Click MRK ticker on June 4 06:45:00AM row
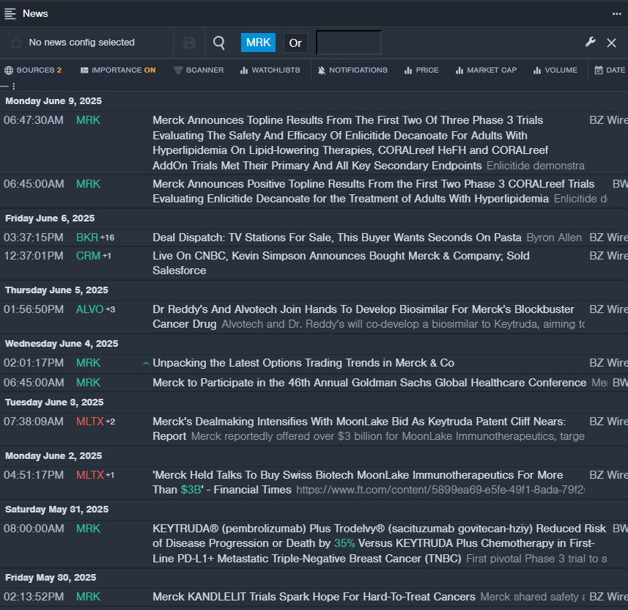Viewport: 628px width, 610px height. pos(88,383)
